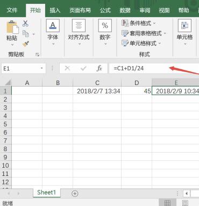Open Conditional Formatting (条件格式) dropdown

(139, 23)
